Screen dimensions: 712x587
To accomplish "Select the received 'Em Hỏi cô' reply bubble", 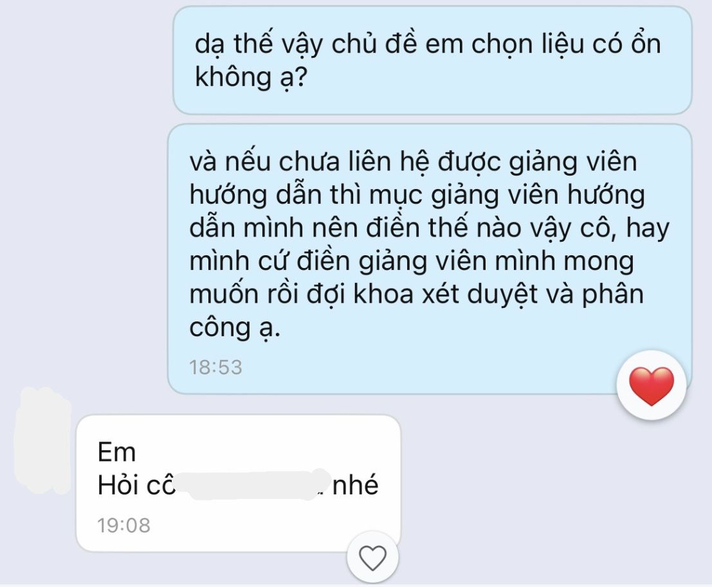I will [x=239, y=483].
